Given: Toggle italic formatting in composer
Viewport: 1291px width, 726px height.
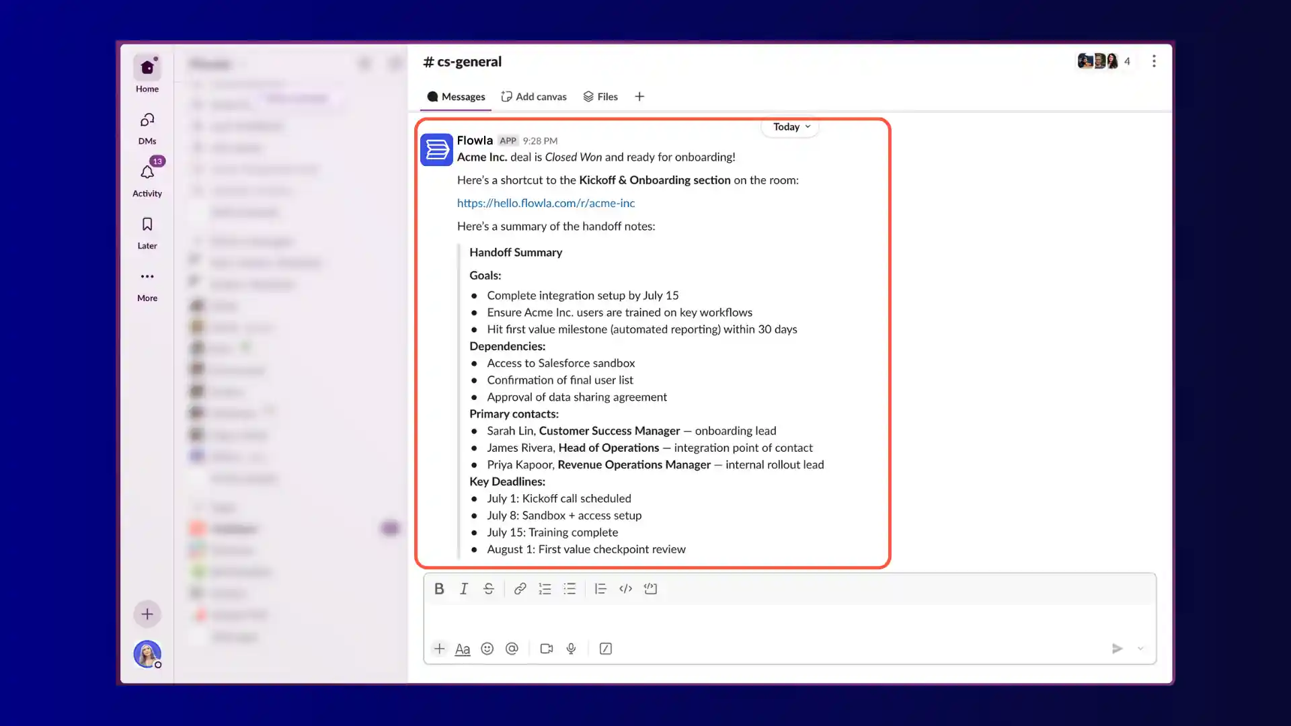Looking at the screenshot, I should (464, 589).
